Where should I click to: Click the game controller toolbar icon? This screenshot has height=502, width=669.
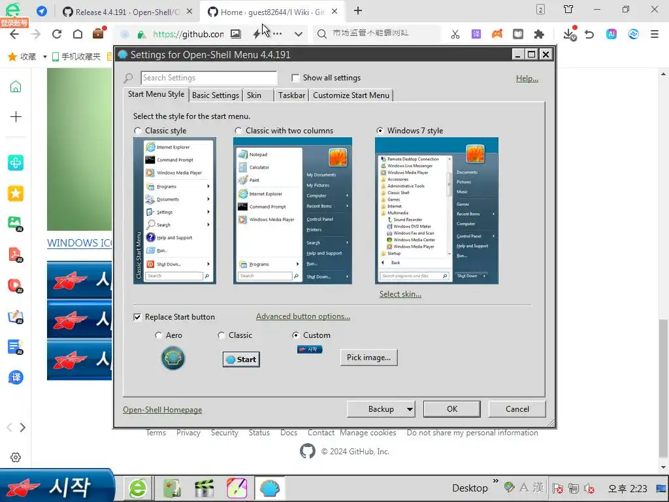[497, 34]
